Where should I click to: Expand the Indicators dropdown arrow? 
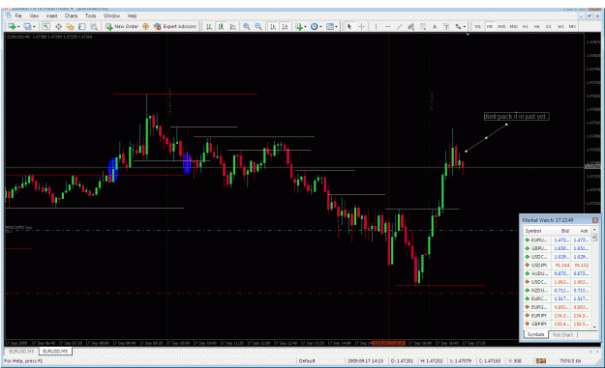[x=305, y=26]
